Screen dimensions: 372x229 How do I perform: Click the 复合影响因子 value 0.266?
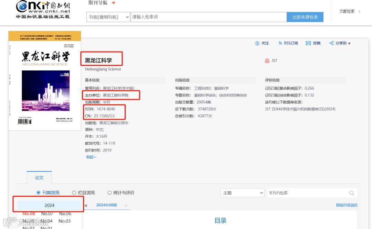[x=309, y=88]
